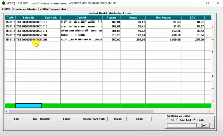Click the Mizan button
This screenshot has width=223, height=136.
point(118,119)
